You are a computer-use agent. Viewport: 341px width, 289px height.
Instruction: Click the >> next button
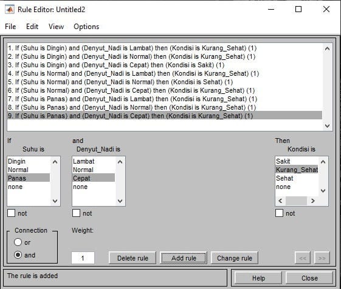[322, 257]
